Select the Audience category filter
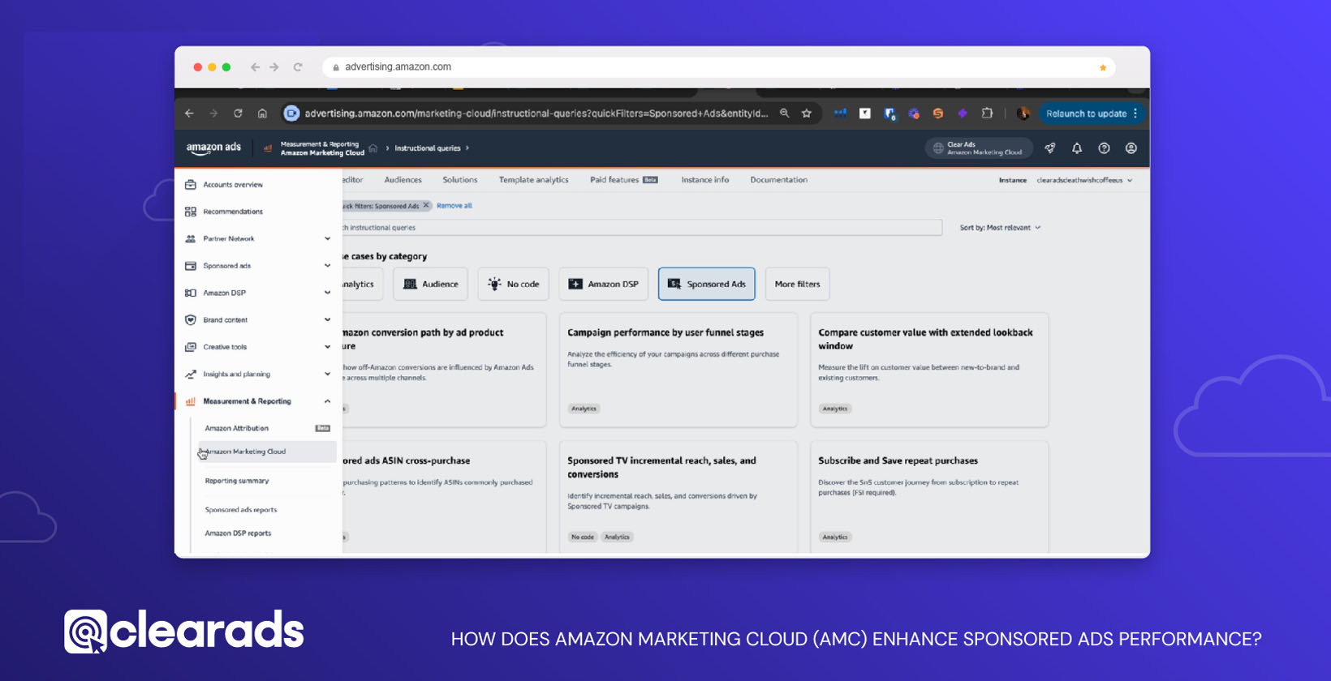1331x681 pixels. (x=430, y=284)
